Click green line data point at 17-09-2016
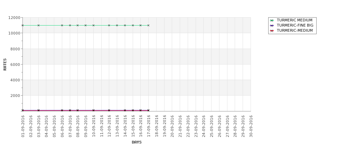 pyautogui.click(x=149, y=25)
